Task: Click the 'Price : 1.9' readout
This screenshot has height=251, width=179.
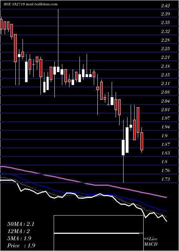Action: [x=21, y=245]
